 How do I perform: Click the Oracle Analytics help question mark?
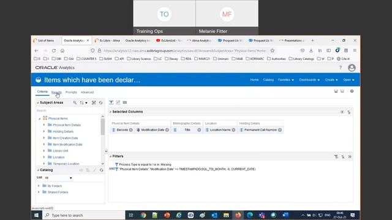[x=341, y=68]
